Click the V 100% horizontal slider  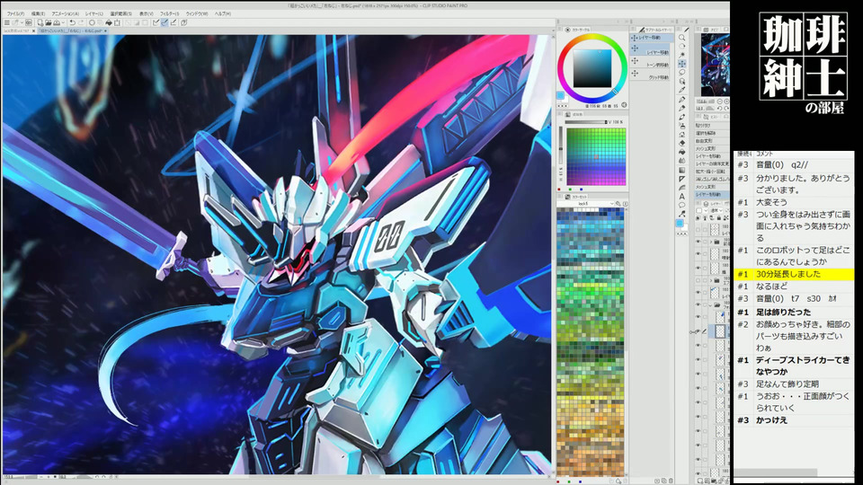584,122
